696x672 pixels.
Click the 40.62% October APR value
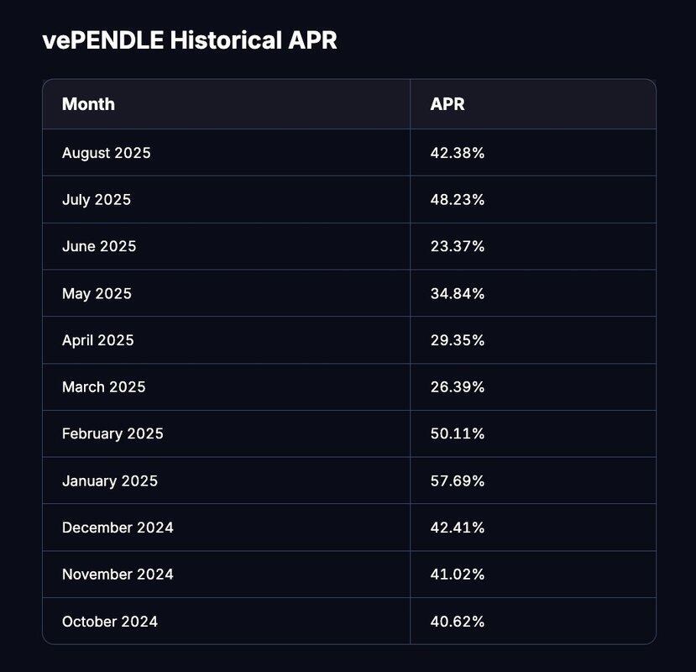coord(458,622)
